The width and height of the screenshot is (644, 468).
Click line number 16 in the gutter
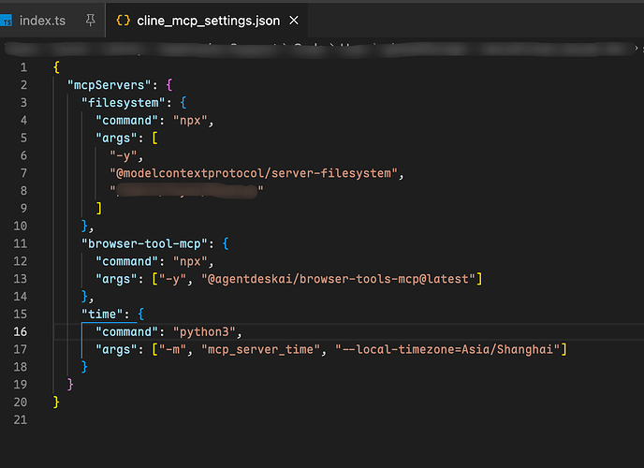pyautogui.click(x=21, y=331)
